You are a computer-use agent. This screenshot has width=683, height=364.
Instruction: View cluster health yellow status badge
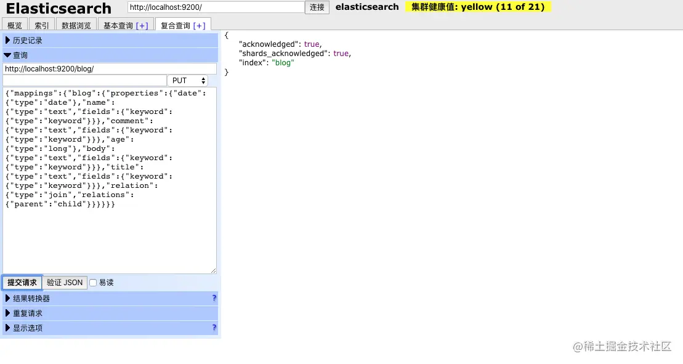[478, 7]
